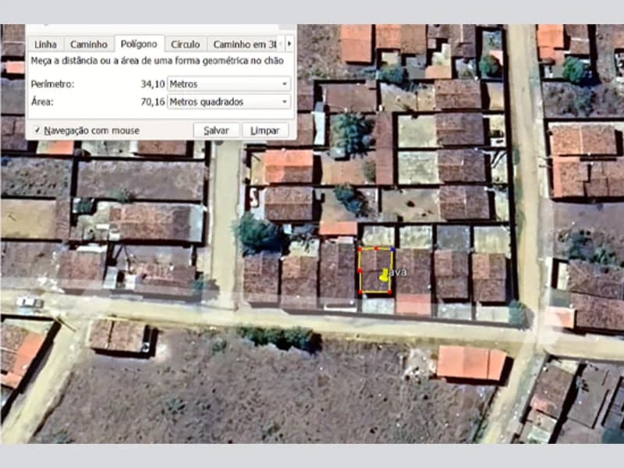Switch to the Círculo tab

click(185, 44)
